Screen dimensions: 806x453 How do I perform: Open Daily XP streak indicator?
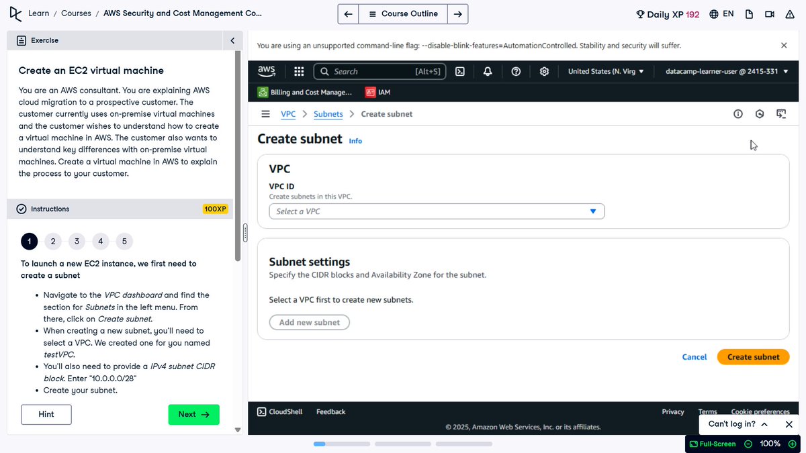tap(668, 14)
